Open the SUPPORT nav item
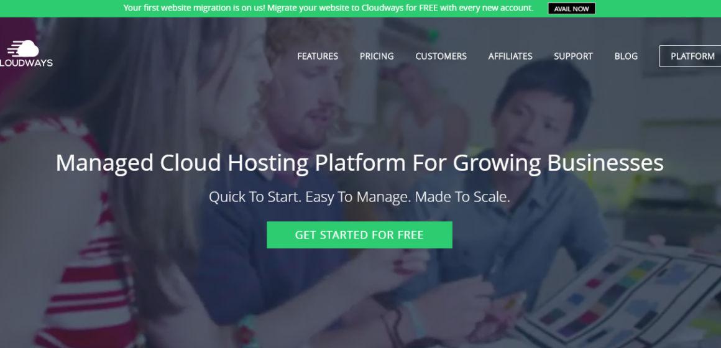The image size is (721, 348). pyautogui.click(x=573, y=56)
